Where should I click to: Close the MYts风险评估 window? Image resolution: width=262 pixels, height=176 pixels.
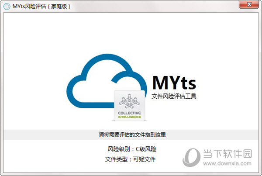pos(249,4)
